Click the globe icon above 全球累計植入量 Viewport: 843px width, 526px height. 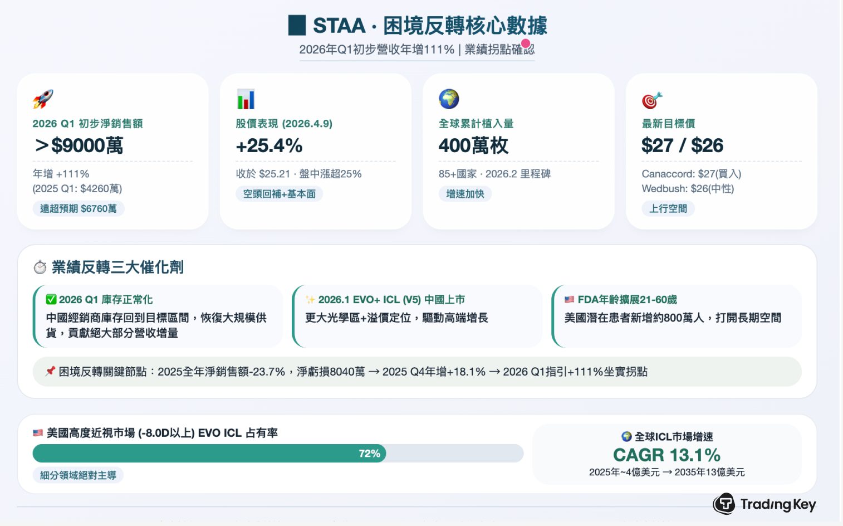(x=449, y=99)
